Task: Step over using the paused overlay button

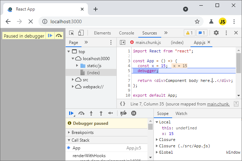Action: point(59,36)
